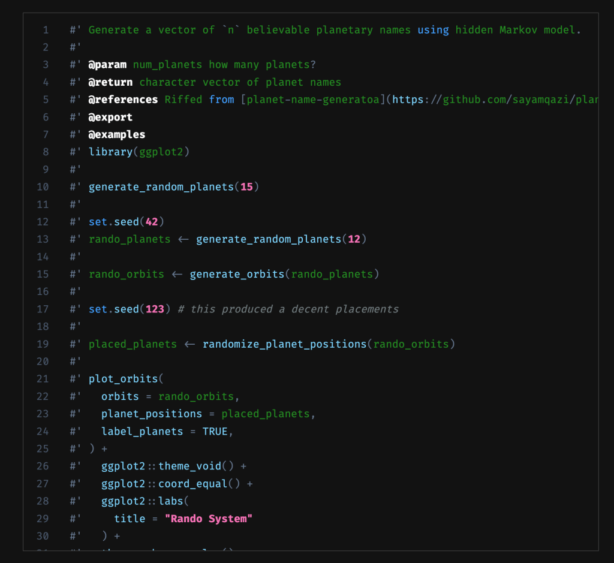614x563 pixels.
Task: Click the @export tag
Action: [111, 117]
